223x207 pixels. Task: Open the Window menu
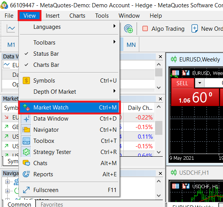tap(129, 16)
